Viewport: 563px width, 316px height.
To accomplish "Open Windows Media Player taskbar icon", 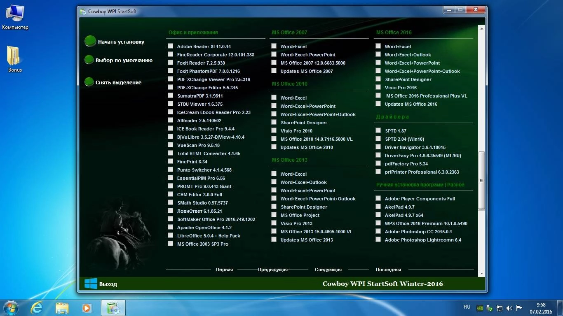I will [x=87, y=308].
